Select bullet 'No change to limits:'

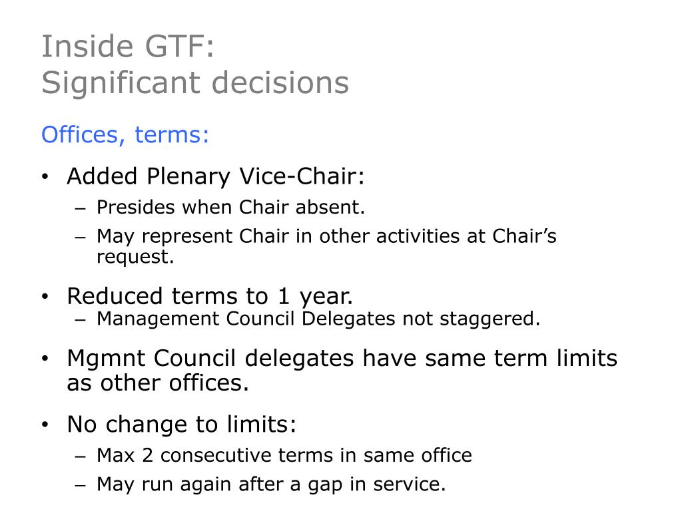tap(181, 424)
